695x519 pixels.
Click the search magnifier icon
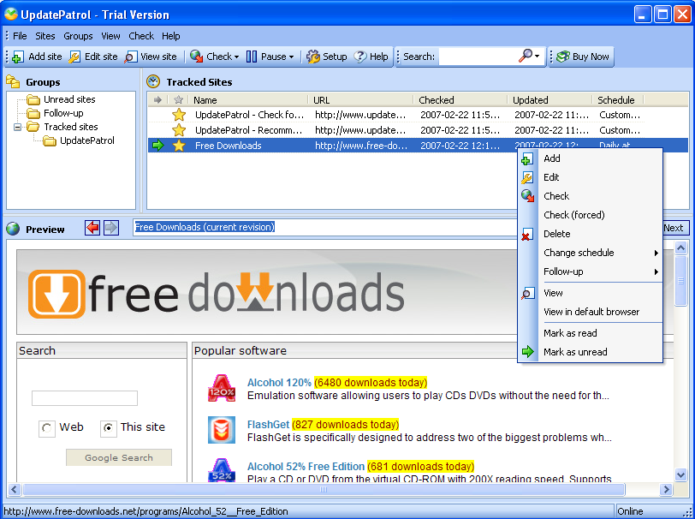click(x=526, y=56)
